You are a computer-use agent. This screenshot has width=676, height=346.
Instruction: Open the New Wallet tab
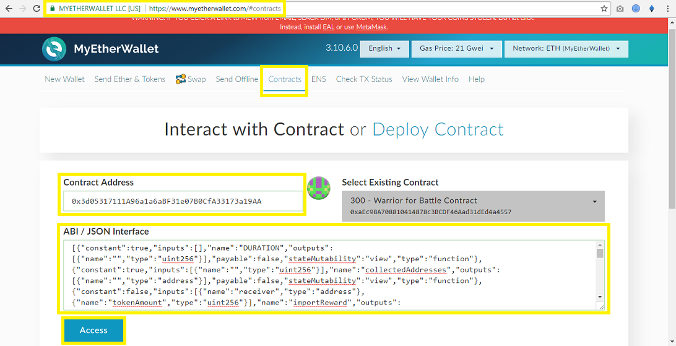(x=64, y=79)
